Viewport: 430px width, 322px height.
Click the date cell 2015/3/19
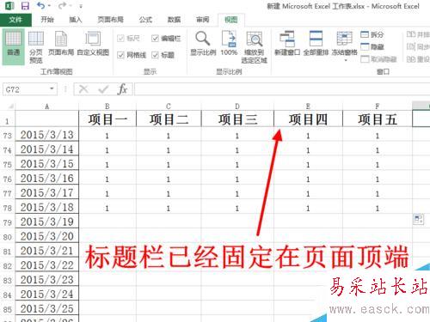(x=47, y=222)
